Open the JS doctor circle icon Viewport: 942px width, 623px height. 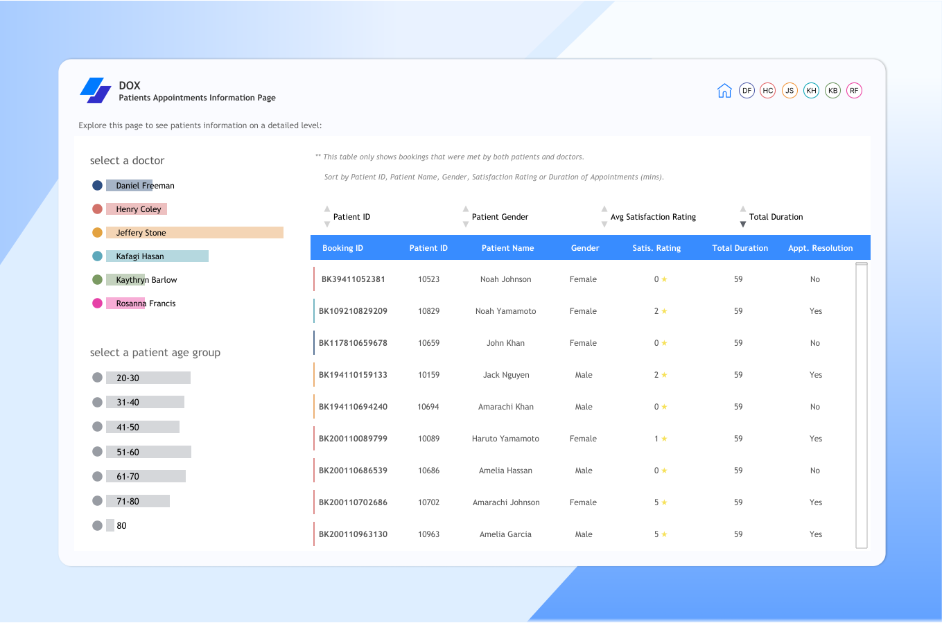click(790, 91)
